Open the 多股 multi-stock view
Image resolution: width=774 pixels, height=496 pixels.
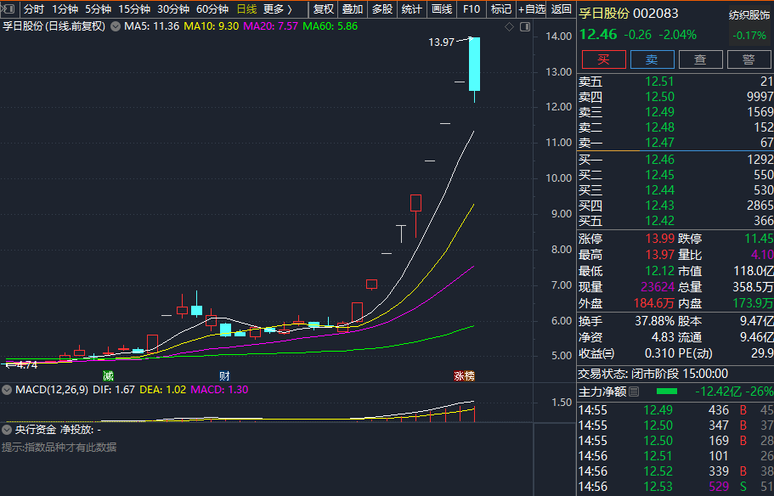tap(381, 9)
